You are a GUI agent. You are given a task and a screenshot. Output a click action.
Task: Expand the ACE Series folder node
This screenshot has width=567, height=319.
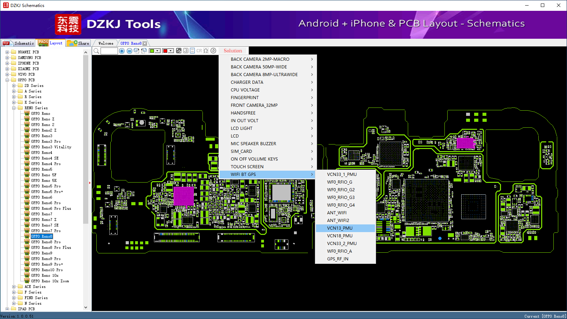[x=14, y=287]
